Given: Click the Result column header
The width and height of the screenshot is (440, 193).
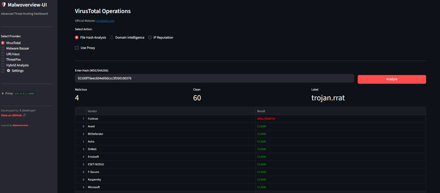Looking at the screenshot, I should pyautogui.click(x=341, y=111).
